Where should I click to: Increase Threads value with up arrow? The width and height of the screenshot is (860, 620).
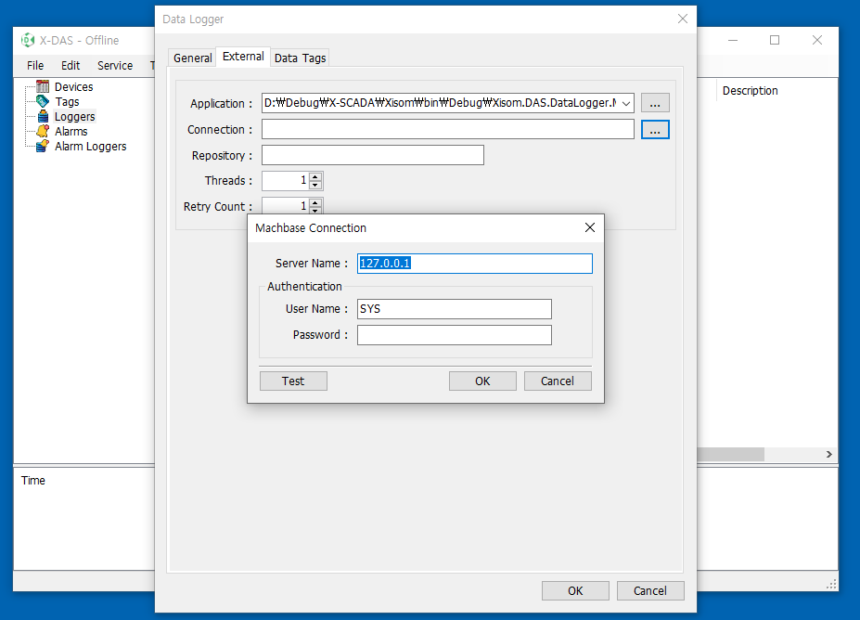click(315, 176)
